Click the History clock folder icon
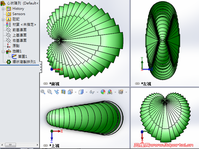Image resolution: width=199 pixels, height=149 pixels. pyautogui.click(x=9, y=9)
